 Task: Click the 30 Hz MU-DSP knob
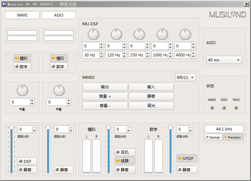pos(93,34)
